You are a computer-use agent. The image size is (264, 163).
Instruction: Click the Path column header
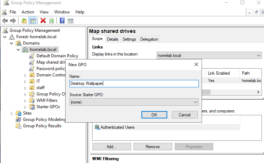(x=251, y=73)
